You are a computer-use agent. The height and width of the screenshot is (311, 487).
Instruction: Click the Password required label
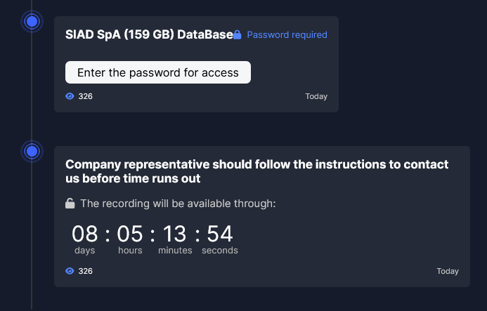tap(287, 34)
